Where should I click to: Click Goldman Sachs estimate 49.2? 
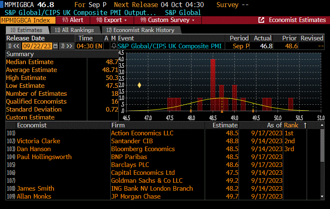point(232,180)
